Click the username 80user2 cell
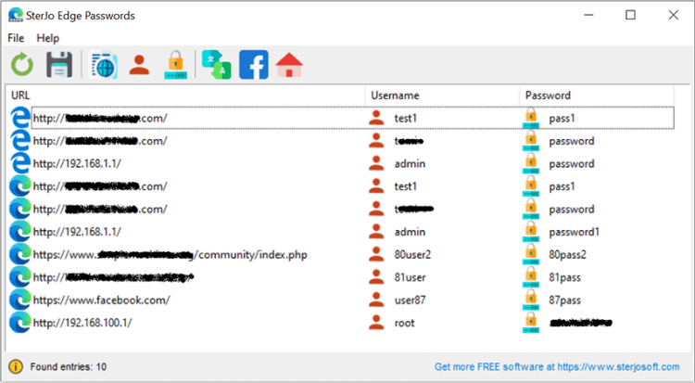Image resolution: width=695 pixels, height=383 pixels. tap(412, 254)
